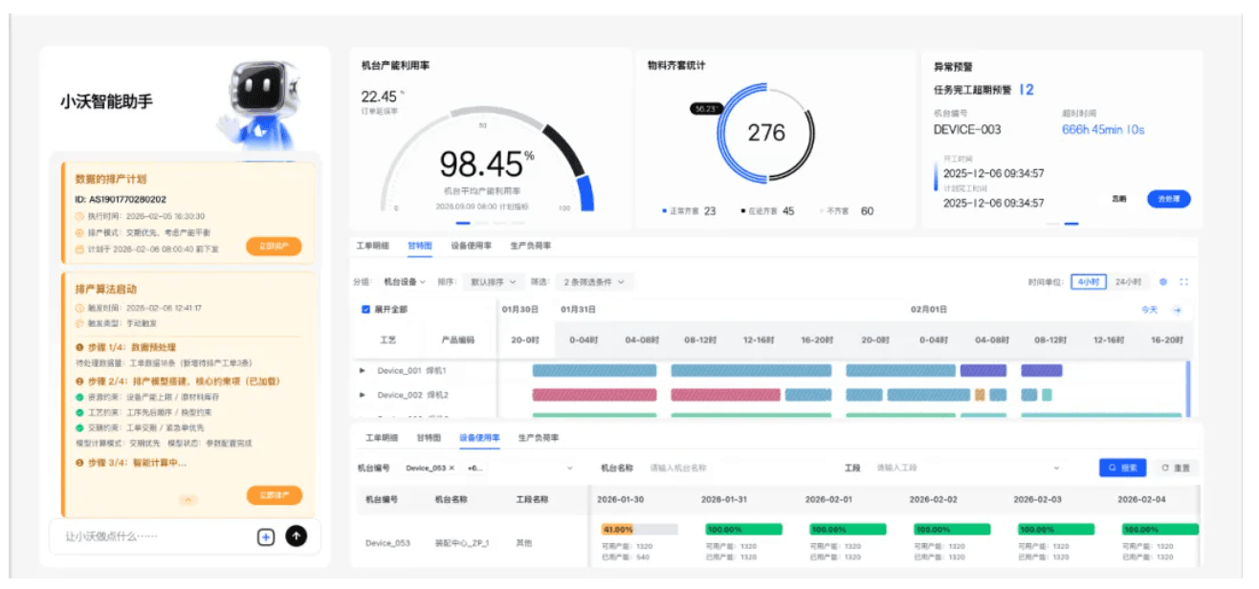
Task: Remove the Device_053 tag with its x
Action: [x=452, y=469]
